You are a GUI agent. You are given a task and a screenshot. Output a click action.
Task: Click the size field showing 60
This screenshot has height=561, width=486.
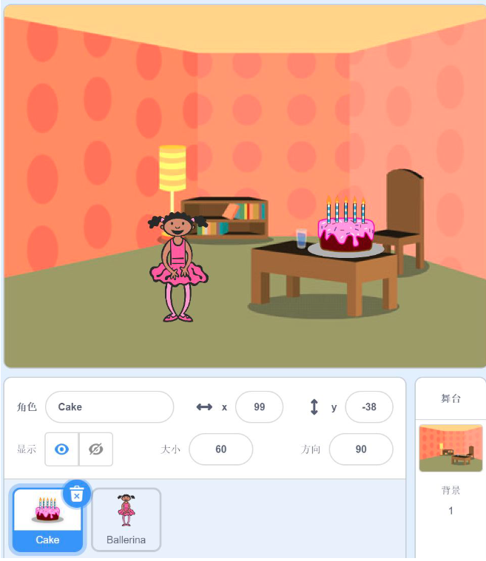pos(221,449)
